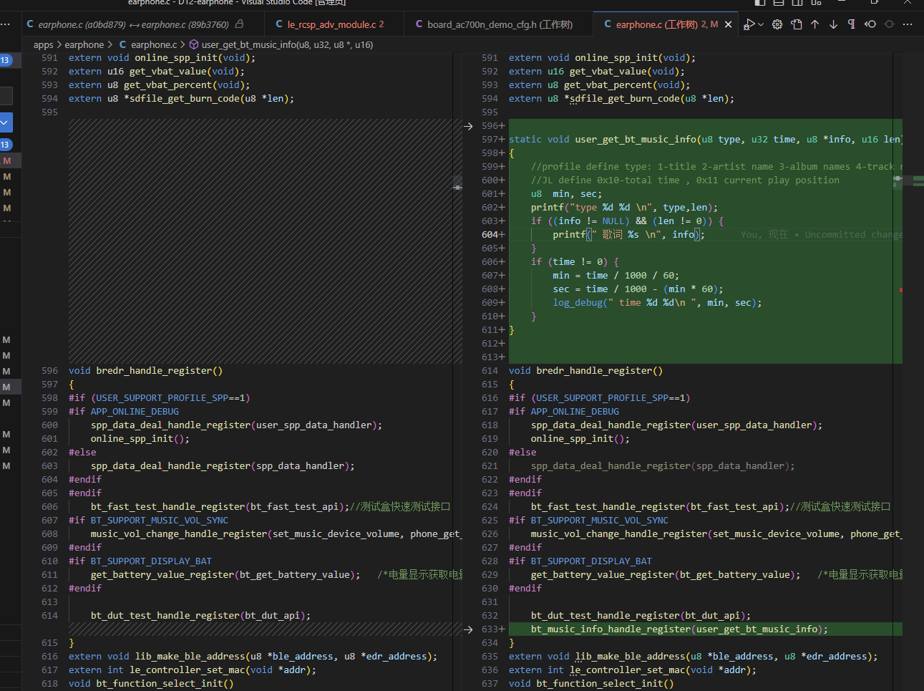
Task: Click the C icon on the le_rcsp_adv_module.c tab
Action: pos(279,24)
